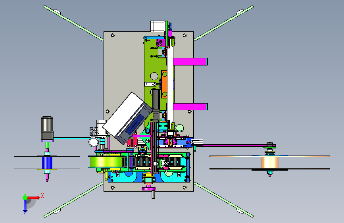Select the orange rectangular block
This screenshot has width=344, height=223.
[164, 84]
